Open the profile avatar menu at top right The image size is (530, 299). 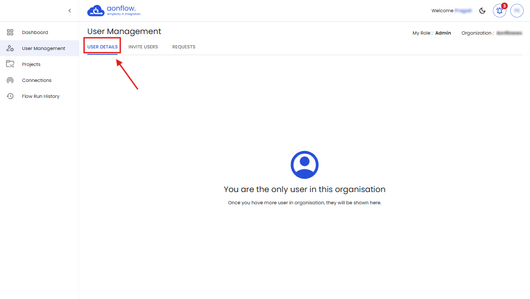pyautogui.click(x=517, y=11)
